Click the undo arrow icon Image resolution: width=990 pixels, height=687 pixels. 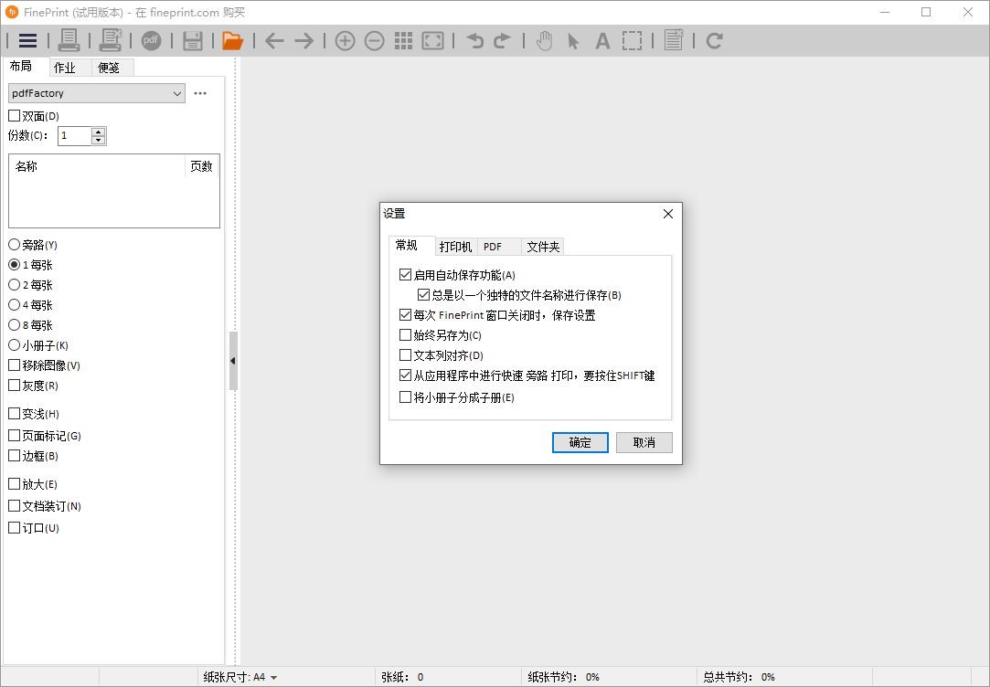click(x=472, y=40)
